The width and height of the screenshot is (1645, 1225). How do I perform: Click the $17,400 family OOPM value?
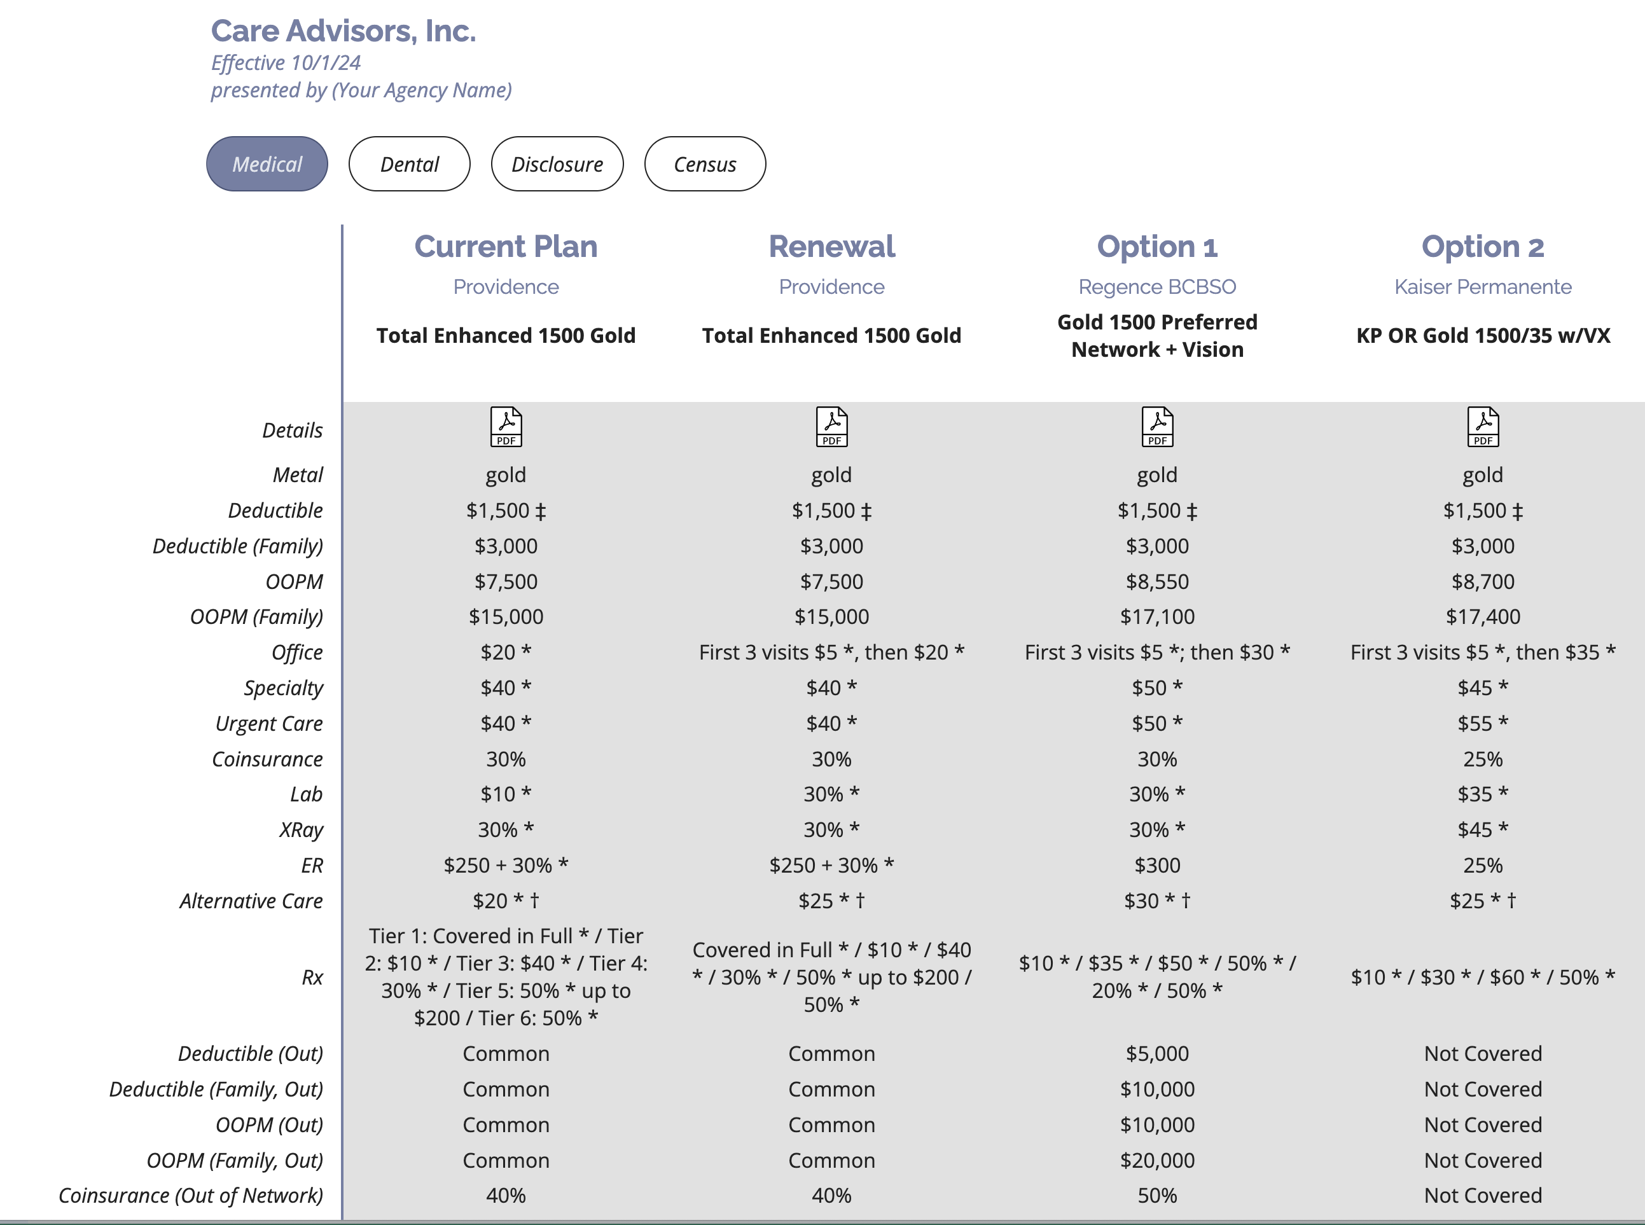coord(1483,617)
